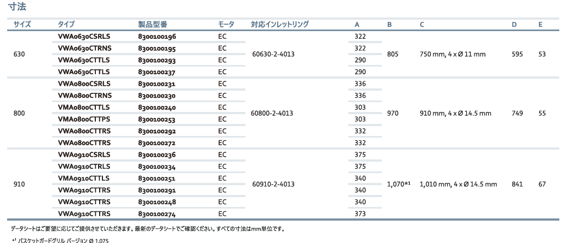Select size cell 910
Screen dimensions: 567x243
[x=19, y=184]
